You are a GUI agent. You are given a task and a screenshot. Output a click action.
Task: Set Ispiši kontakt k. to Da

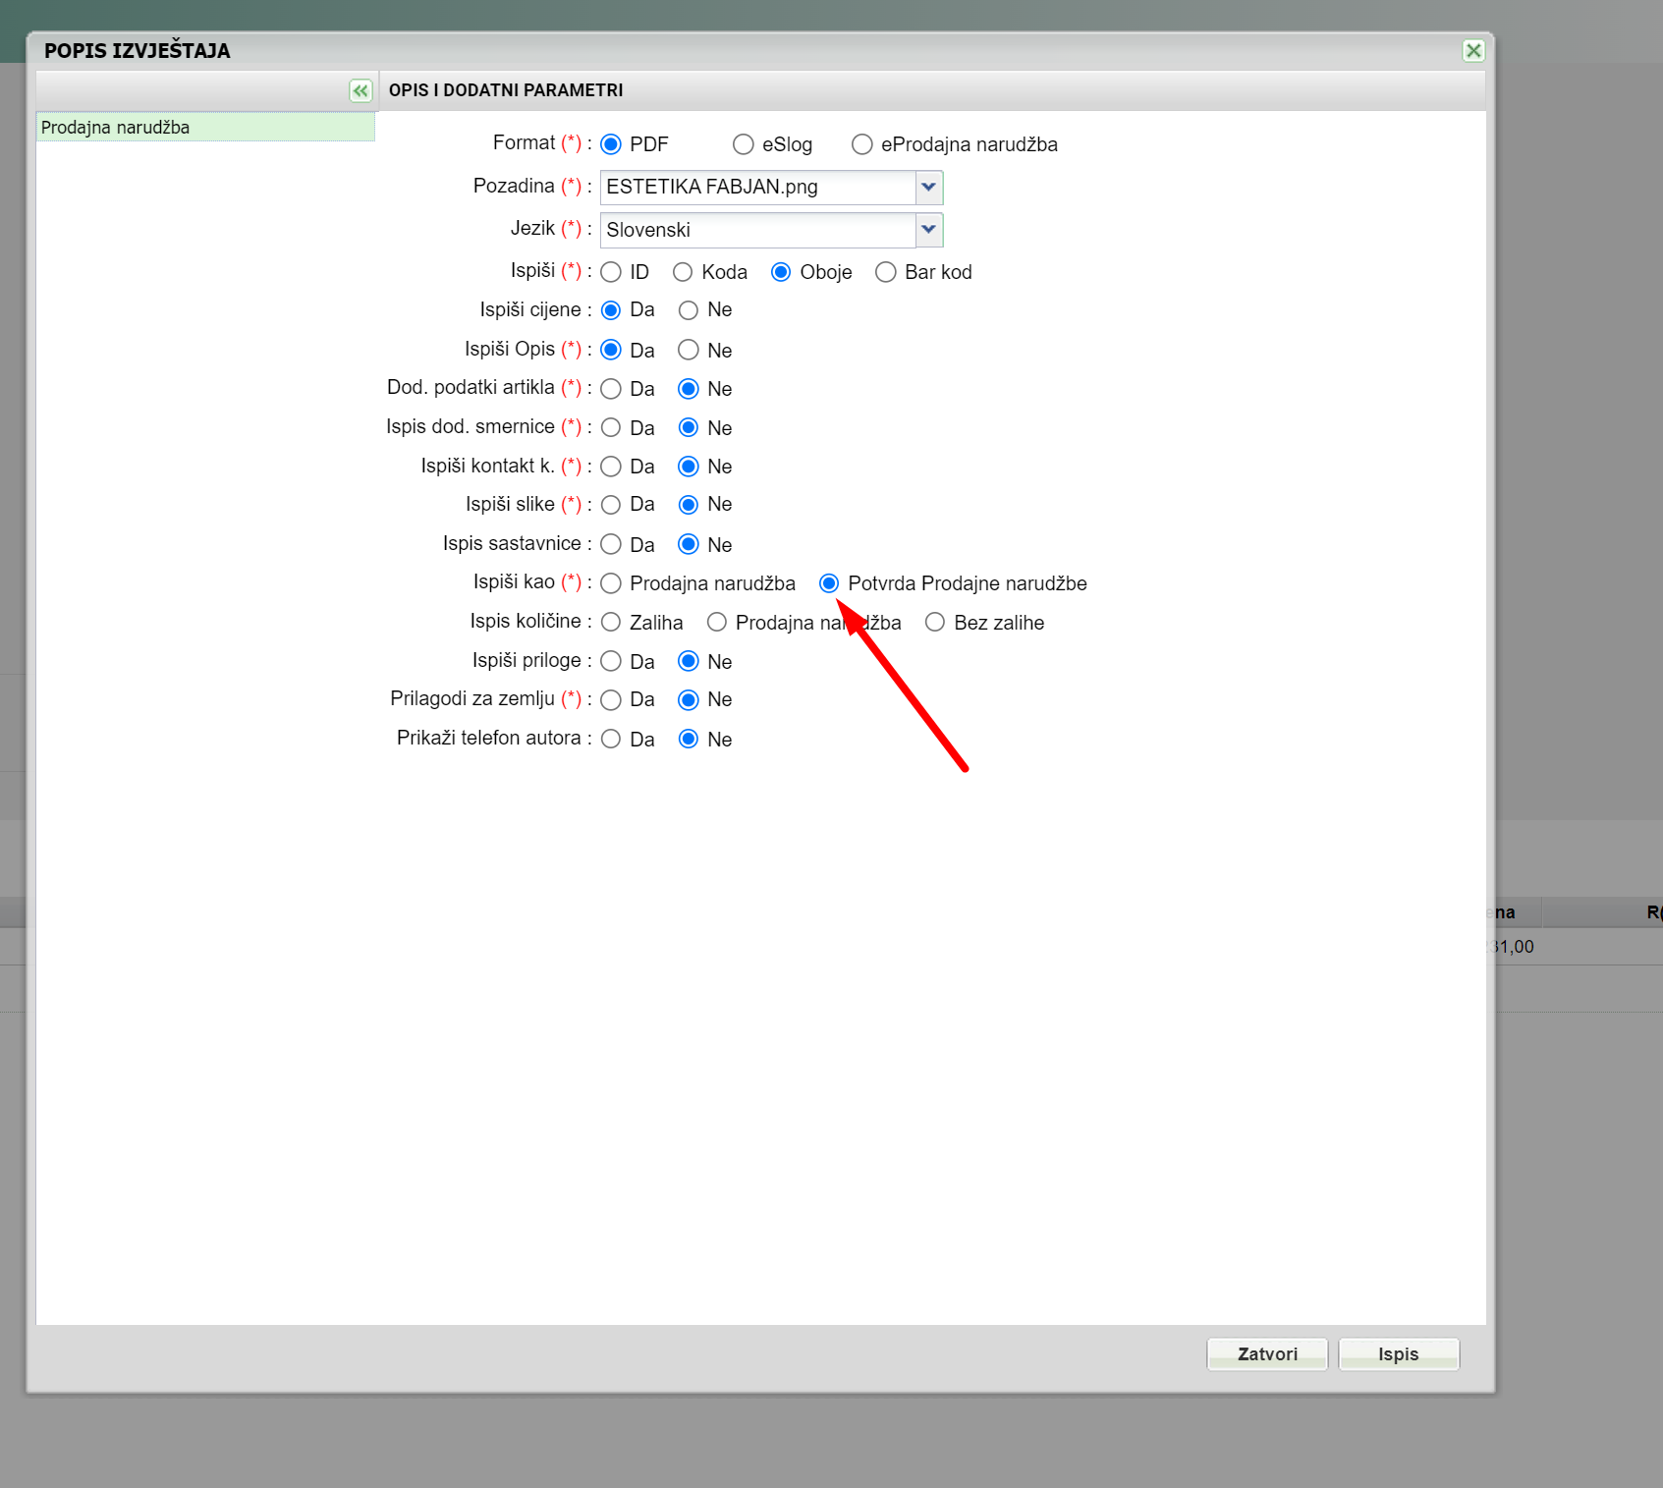[611, 467]
